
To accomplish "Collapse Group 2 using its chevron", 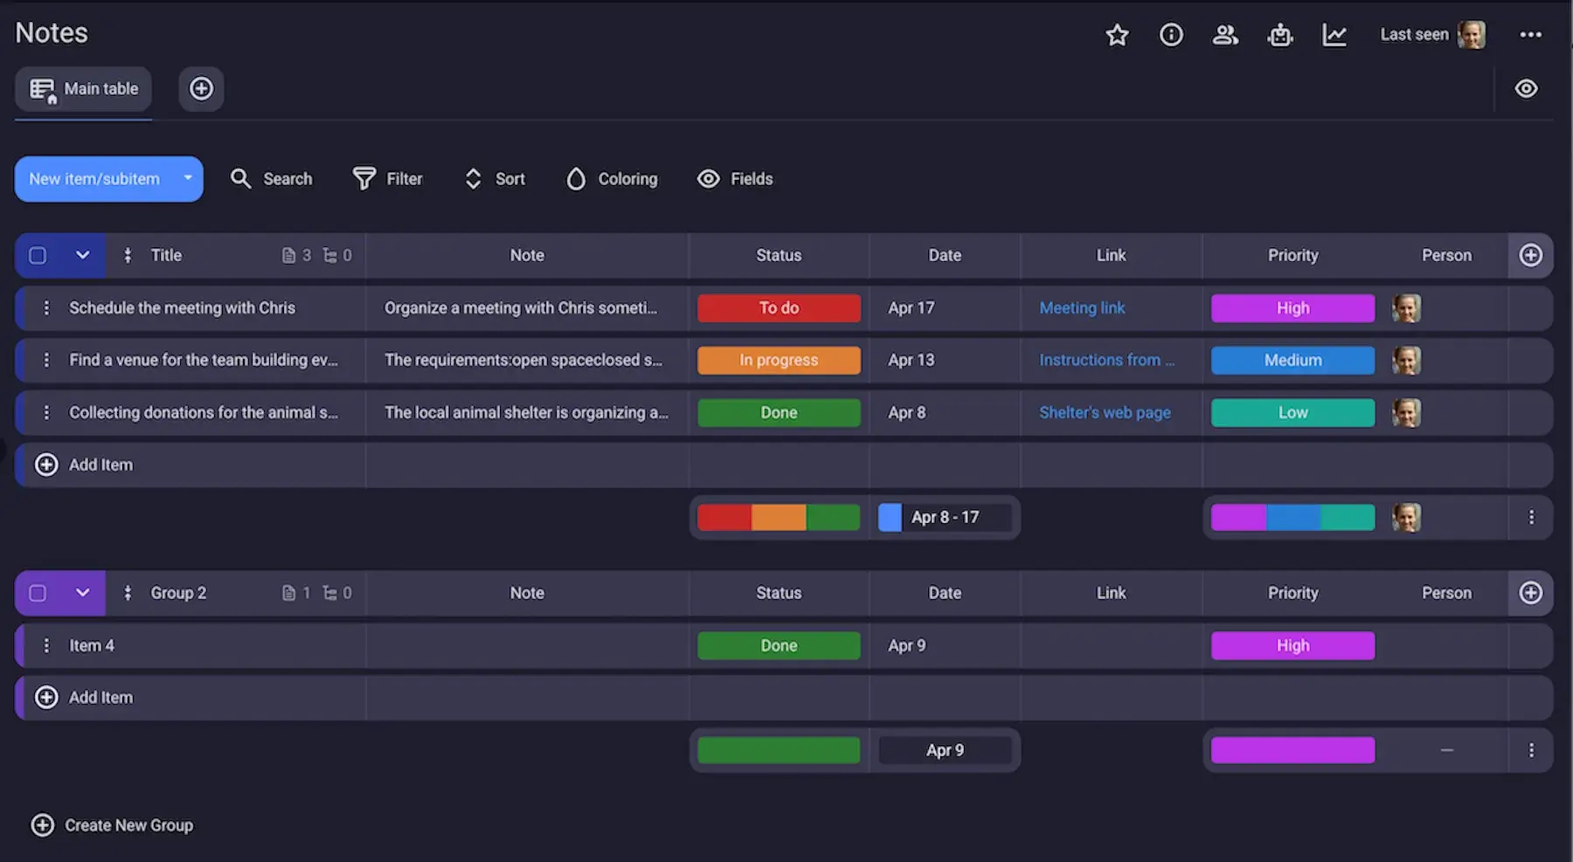I will tap(82, 593).
